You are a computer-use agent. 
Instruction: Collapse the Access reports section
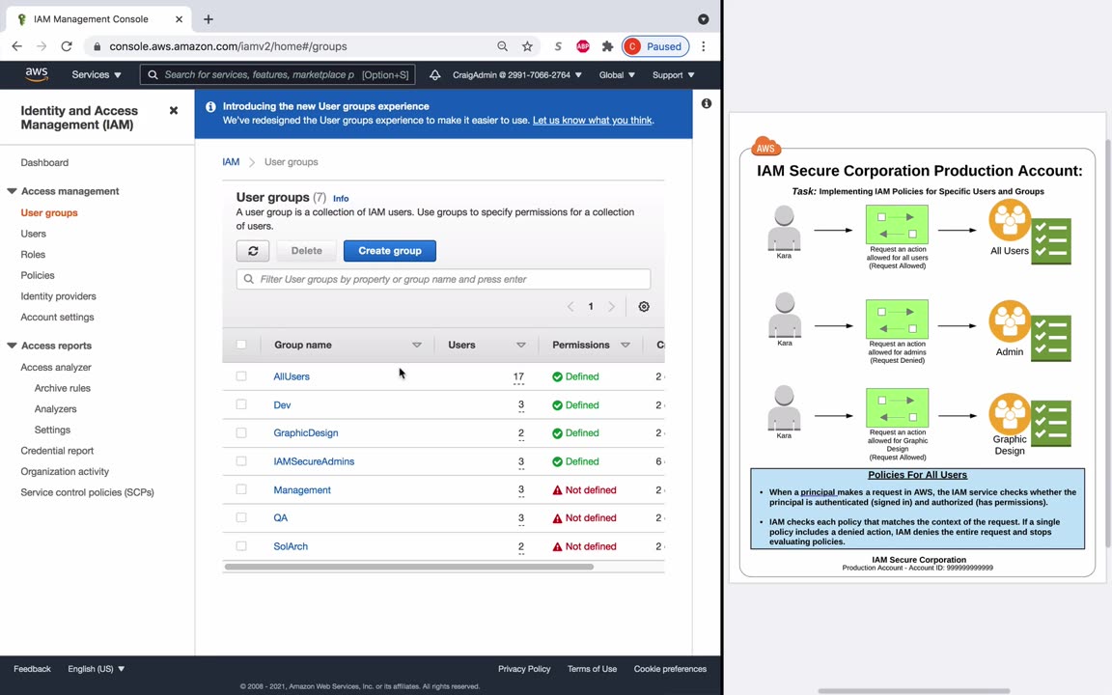12,346
